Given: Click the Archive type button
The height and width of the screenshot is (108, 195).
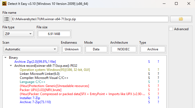Looking at the screenshot, I should coord(152,49).
